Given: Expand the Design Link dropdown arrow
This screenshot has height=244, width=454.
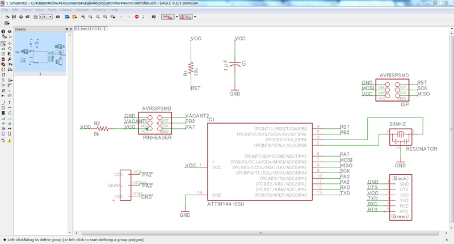Looking at the screenshot, I should point(176,17).
